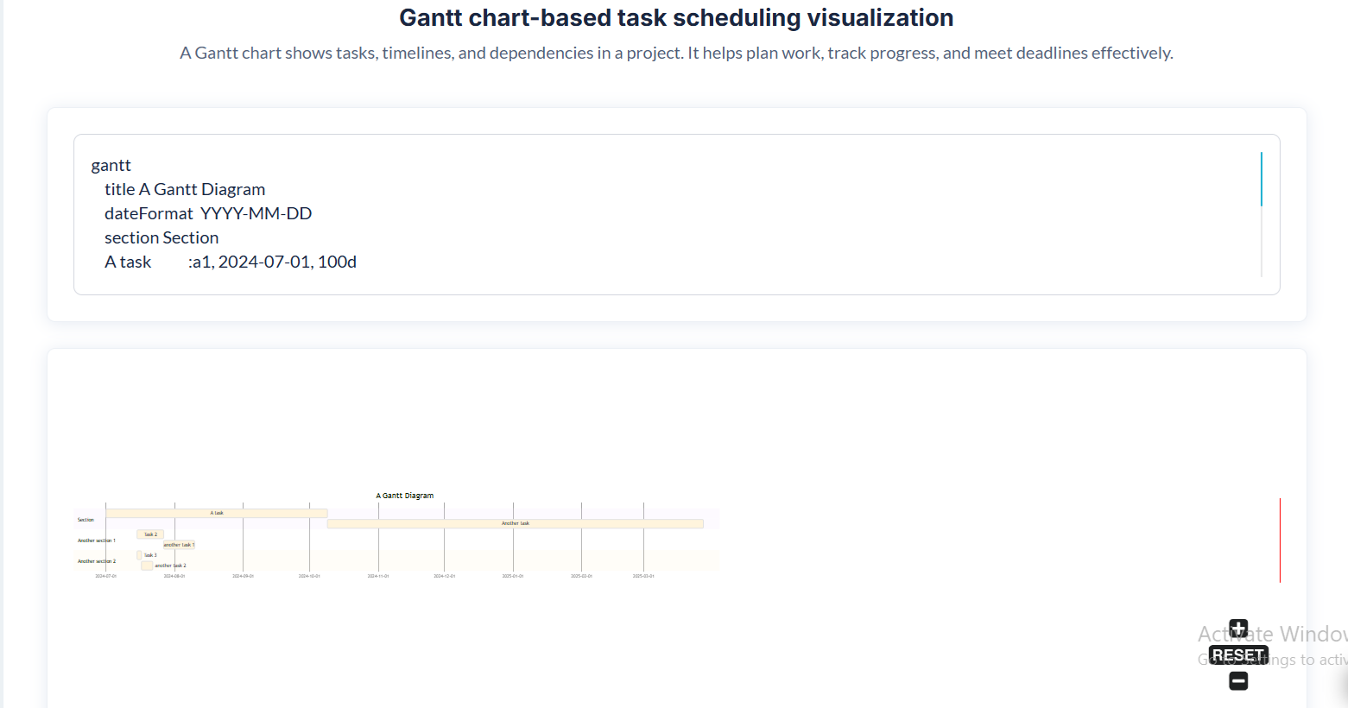Click the 'A task' bar in the chart

click(216, 513)
